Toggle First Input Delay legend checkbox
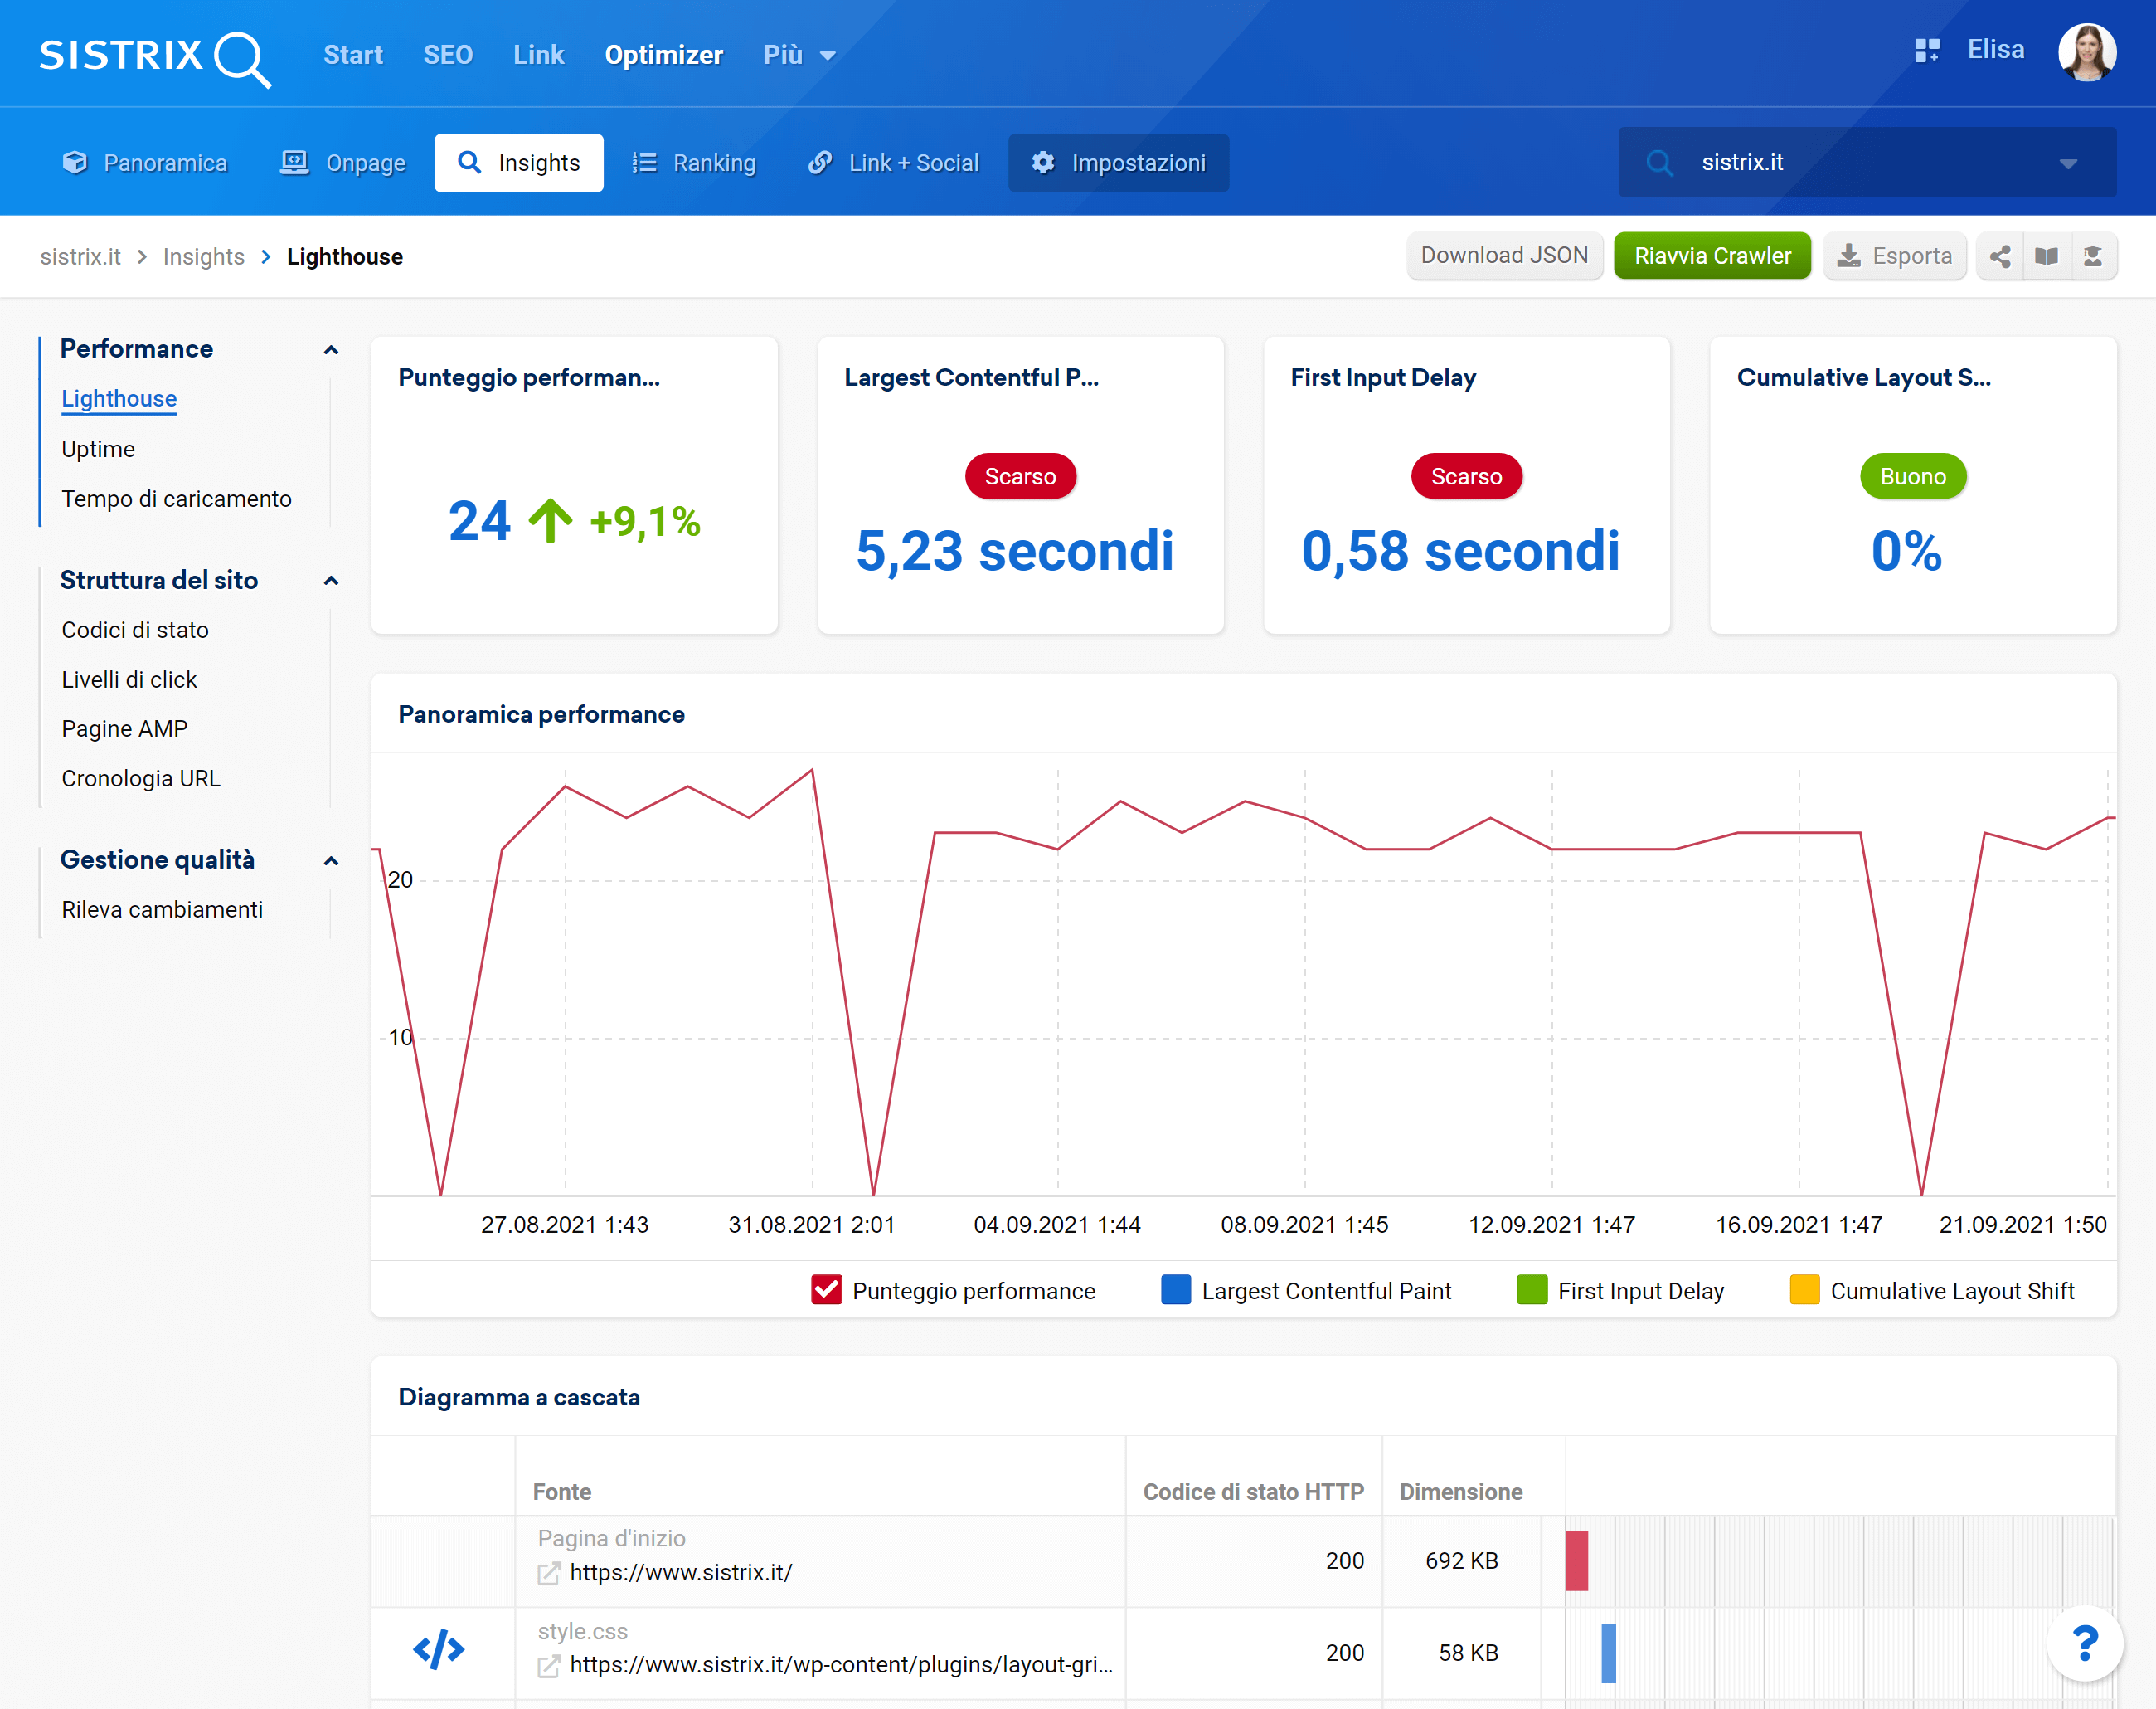The height and width of the screenshot is (1709, 2156). pos(1532,1290)
